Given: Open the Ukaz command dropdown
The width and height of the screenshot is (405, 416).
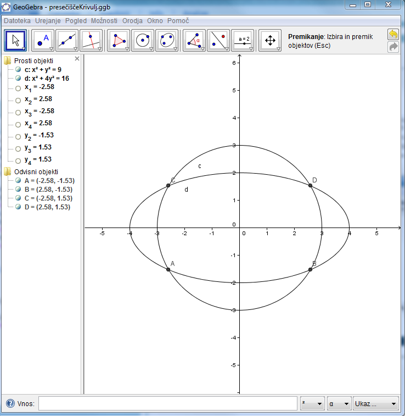Looking at the screenshot, I should 375,404.
